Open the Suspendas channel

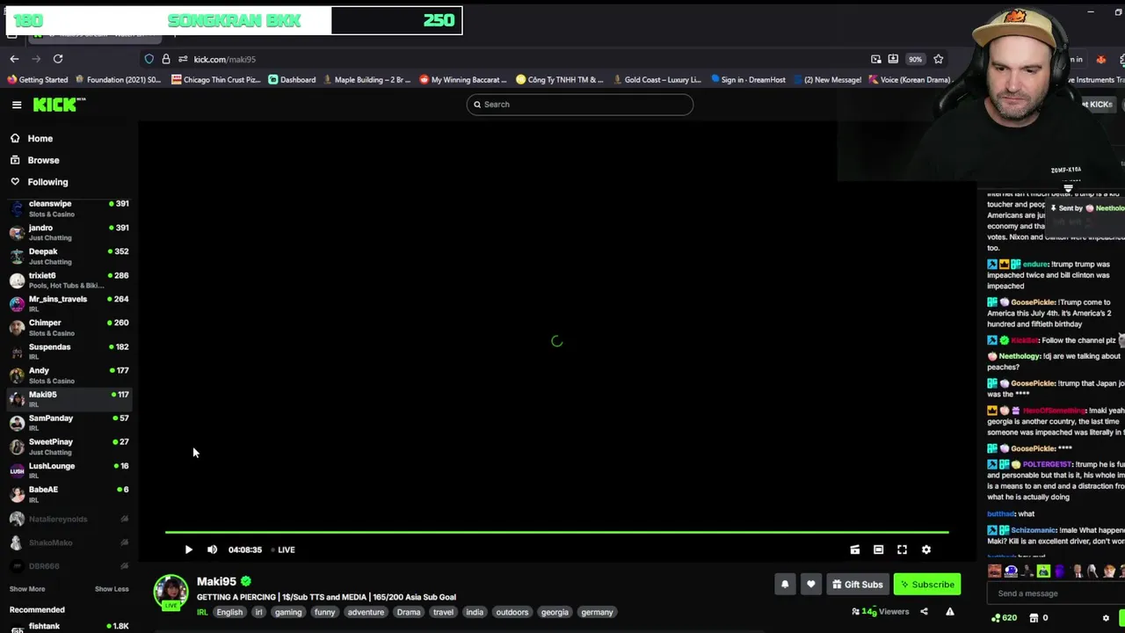[69, 351]
